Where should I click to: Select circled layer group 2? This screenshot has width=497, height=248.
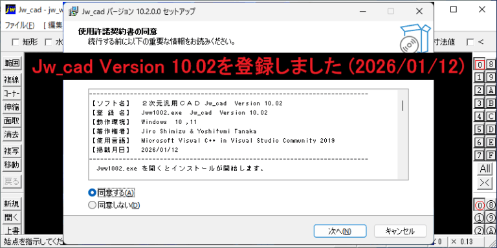[x=480, y=231]
